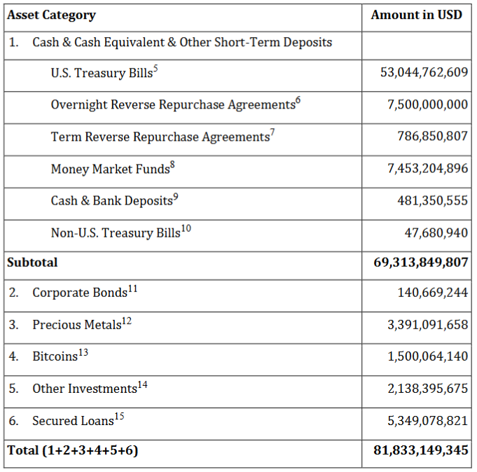Screen dimensions: 477x472
Task: Click footnote 13 next to Bitcoins
Action: 83,353
